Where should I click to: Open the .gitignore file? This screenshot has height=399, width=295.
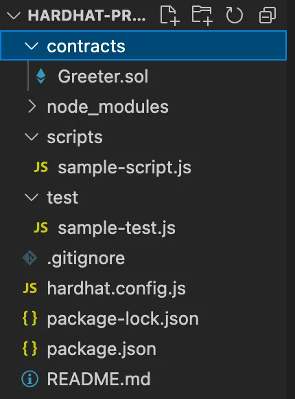coord(86,259)
